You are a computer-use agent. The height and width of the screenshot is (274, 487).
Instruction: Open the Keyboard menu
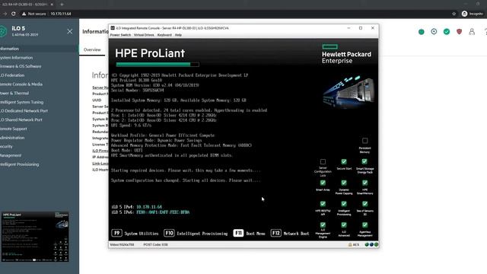tap(164, 35)
